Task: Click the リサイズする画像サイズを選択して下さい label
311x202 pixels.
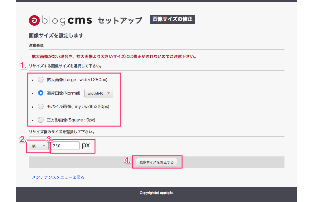Action: [x=66, y=66]
